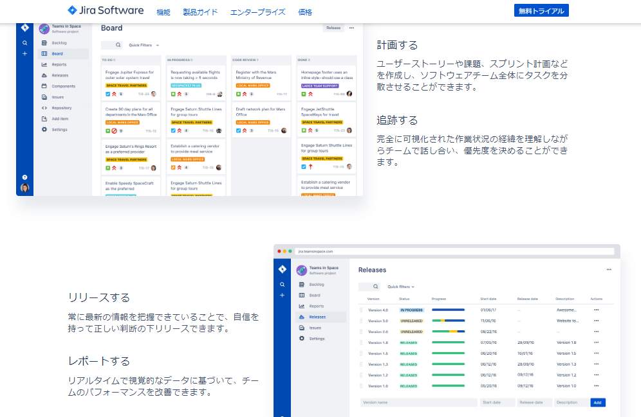641x417 pixels.
Task: Click the user avatar at the bottom of the Board screenshot sidebar
Action: 25,188
